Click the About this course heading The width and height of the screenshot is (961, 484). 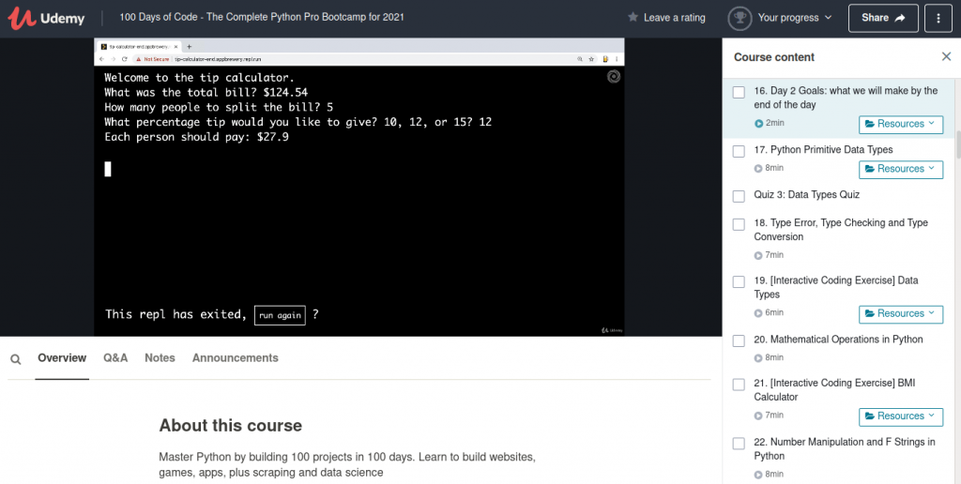click(x=231, y=426)
